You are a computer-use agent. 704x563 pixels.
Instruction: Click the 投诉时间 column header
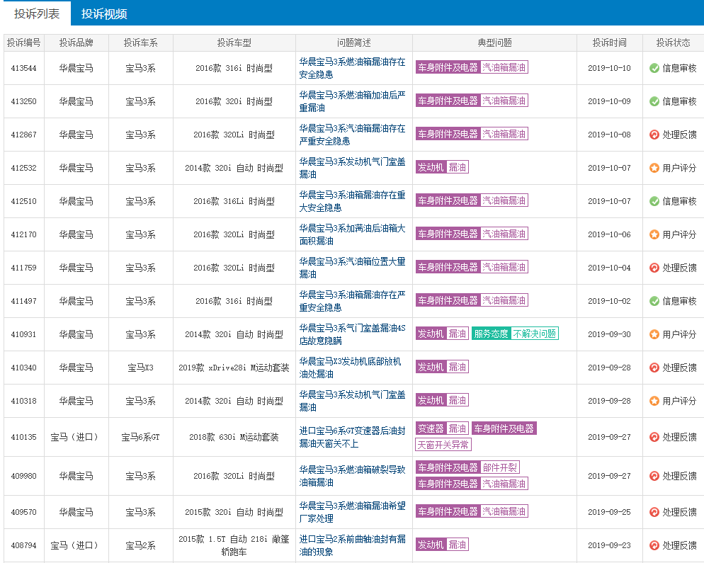coord(609,42)
